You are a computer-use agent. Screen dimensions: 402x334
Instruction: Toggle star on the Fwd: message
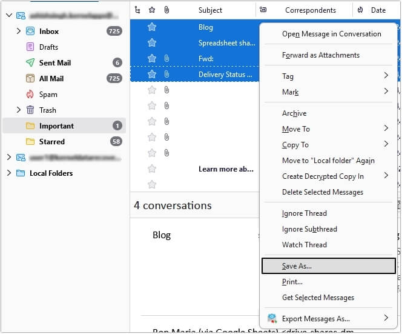coord(152,59)
